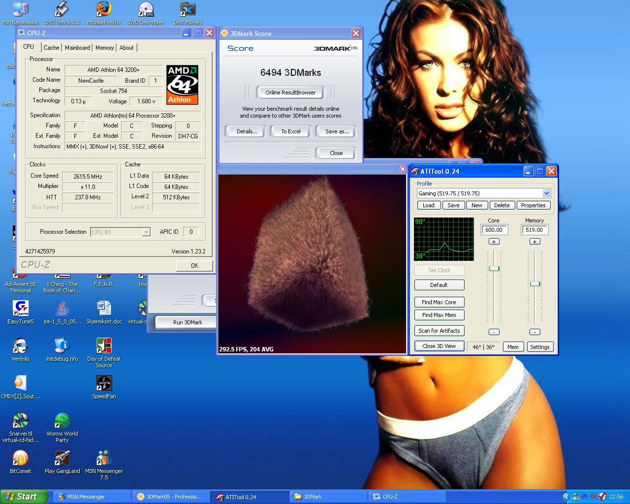This screenshot has width=630, height=504.
Task: Click Default button in ATITool
Action: pos(439,285)
